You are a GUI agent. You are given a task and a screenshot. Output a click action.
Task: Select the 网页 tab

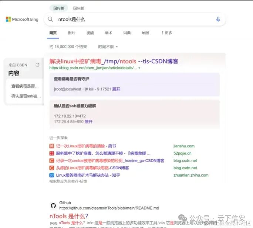(53, 33)
